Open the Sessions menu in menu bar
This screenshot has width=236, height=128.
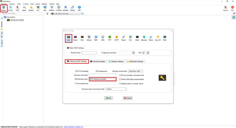pos(12,4)
